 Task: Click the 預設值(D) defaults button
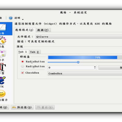click(x=22, y=107)
